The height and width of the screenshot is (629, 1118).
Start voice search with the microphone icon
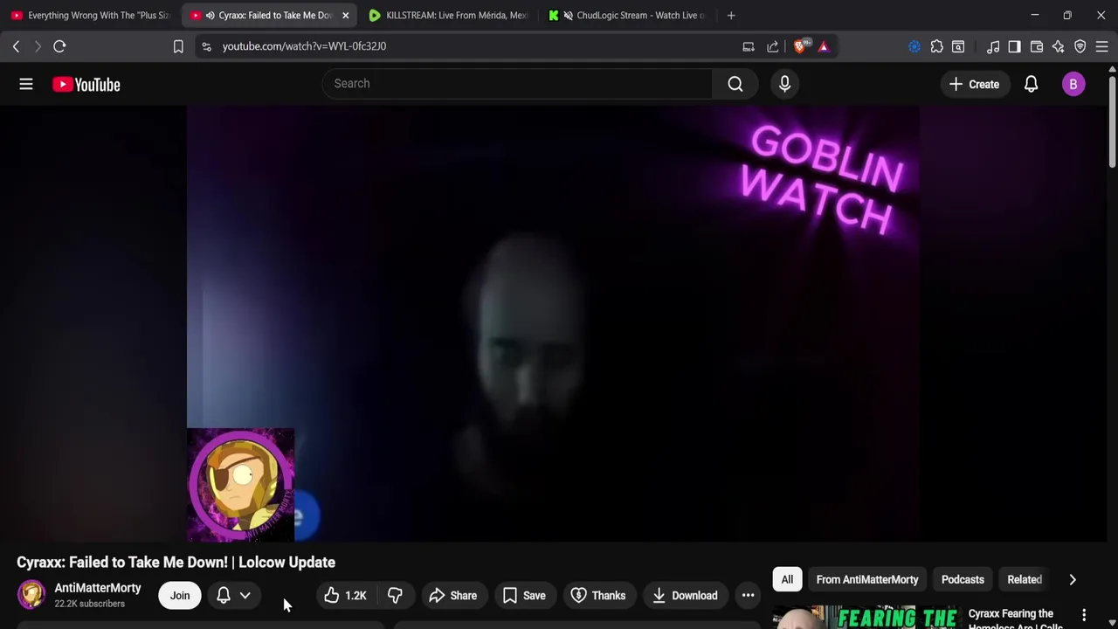point(784,84)
